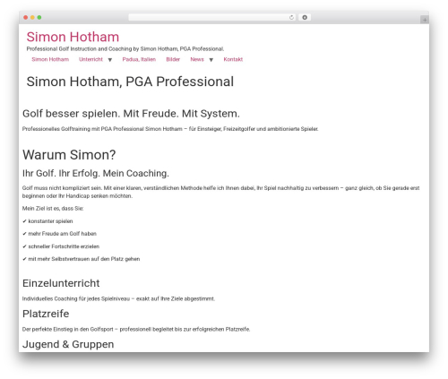Expand the Unterricht submenu arrow
Image resolution: width=448 pixels, height=379 pixels.
(x=110, y=60)
